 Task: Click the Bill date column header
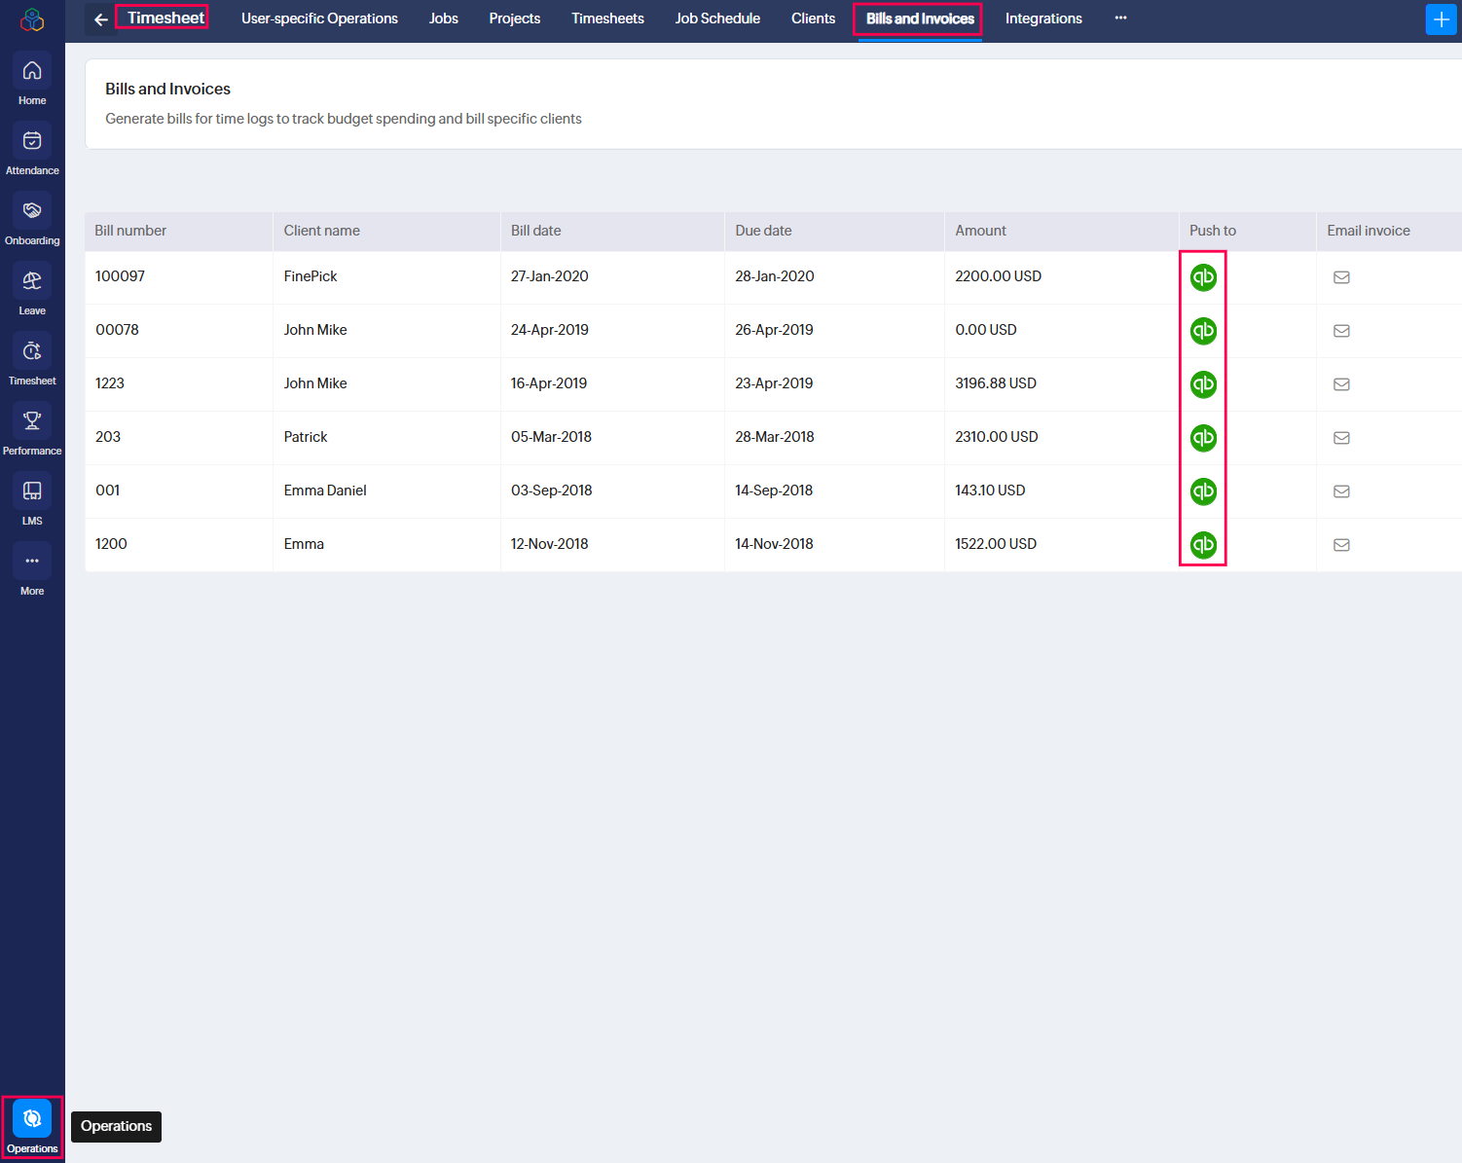536,231
